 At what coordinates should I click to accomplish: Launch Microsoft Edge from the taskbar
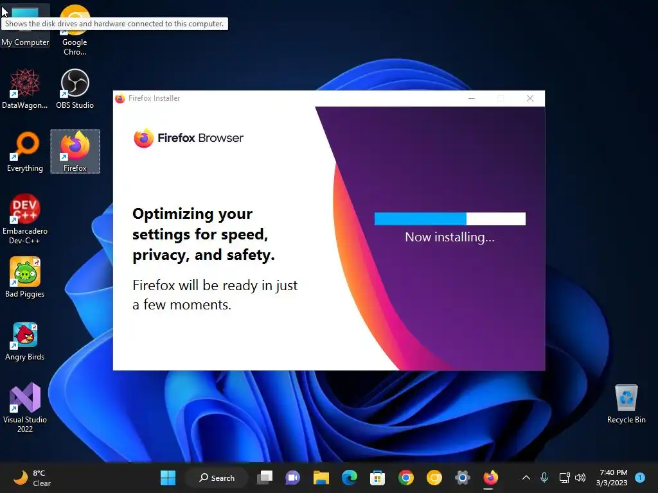click(x=349, y=478)
